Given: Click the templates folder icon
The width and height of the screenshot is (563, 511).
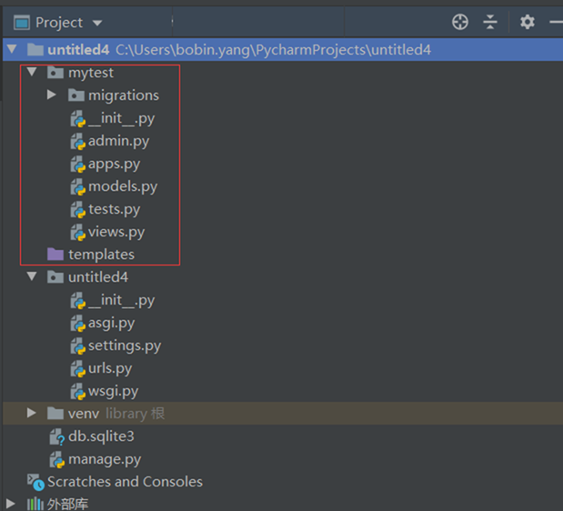Looking at the screenshot, I should pyautogui.click(x=55, y=255).
